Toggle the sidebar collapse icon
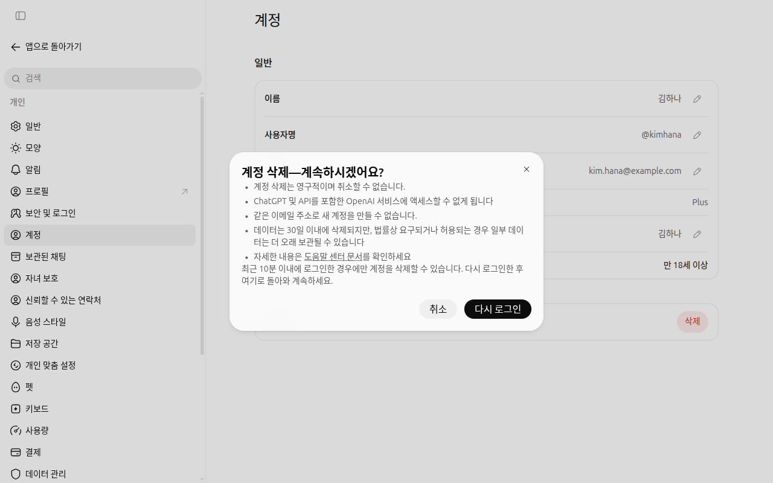Image resolution: width=773 pixels, height=483 pixels. tap(21, 16)
